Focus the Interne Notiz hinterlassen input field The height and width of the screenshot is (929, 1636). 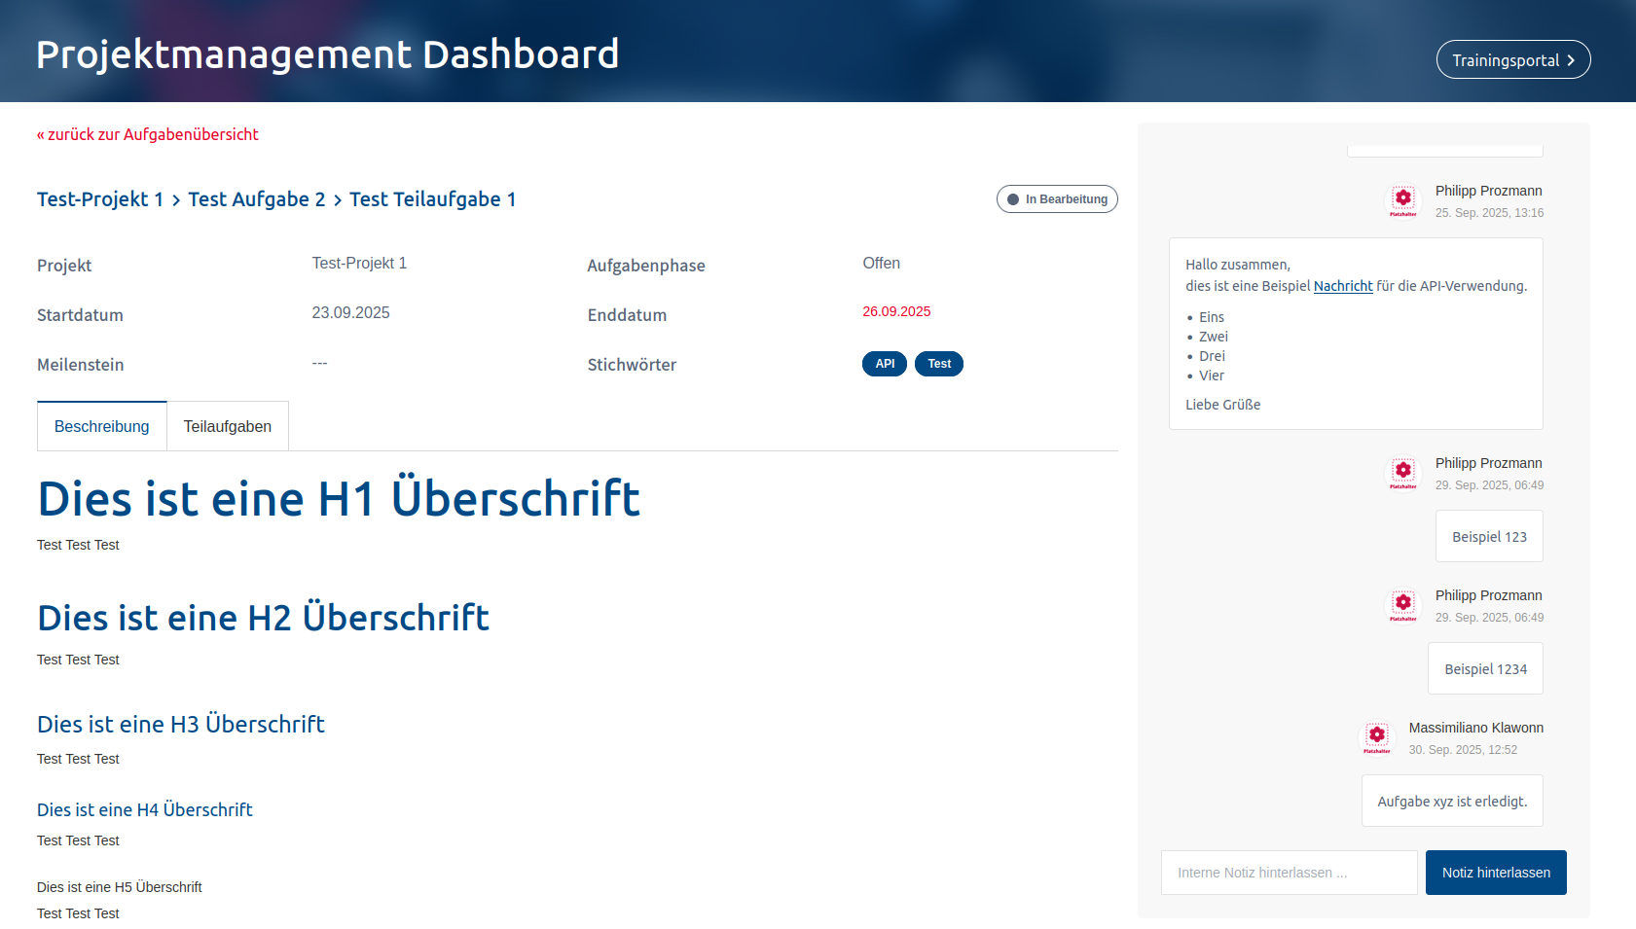point(1289,873)
